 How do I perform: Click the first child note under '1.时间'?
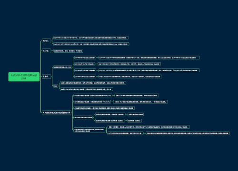(x=91, y=38)
